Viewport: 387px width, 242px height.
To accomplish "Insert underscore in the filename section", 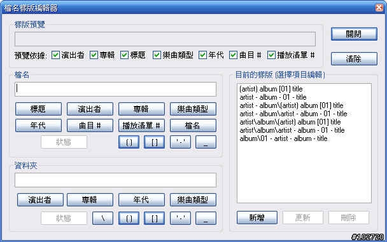I will click(x=206, y=142).
